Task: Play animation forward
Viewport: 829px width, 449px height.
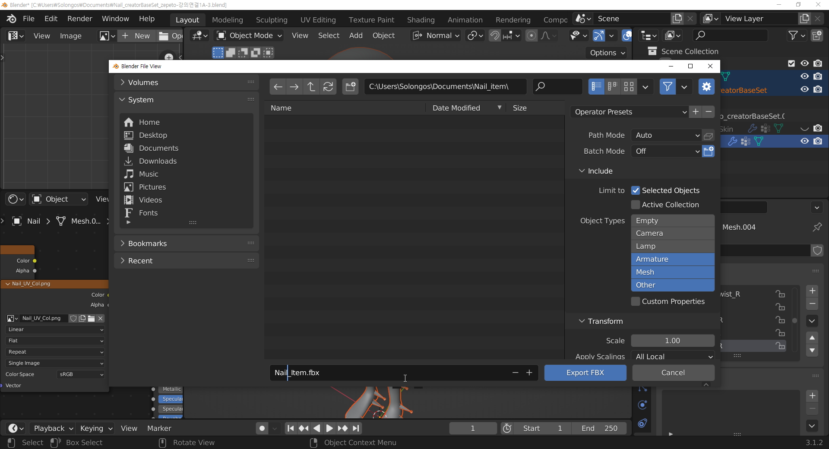Action: pos(329,428)
